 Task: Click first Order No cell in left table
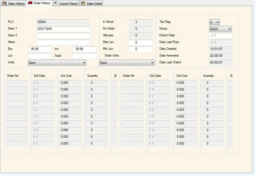coord(17,83)
